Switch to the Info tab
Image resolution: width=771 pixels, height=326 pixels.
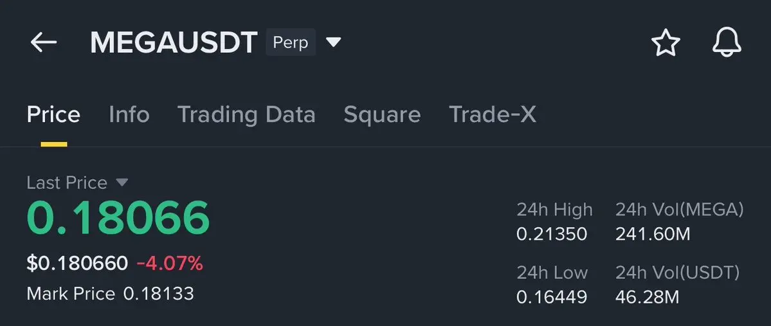129,114
